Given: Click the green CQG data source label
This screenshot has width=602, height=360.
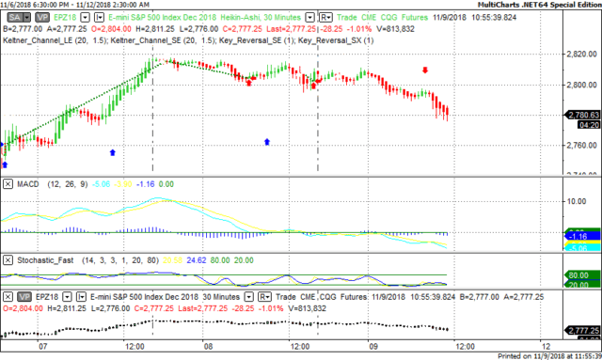Looking at the screenshot, I should 388,18.
